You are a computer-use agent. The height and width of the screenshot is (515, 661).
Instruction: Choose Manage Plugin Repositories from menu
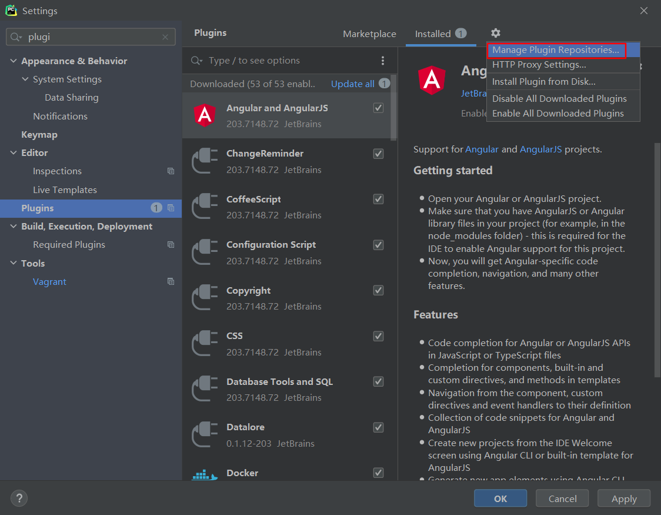click(x=563, y=50)
